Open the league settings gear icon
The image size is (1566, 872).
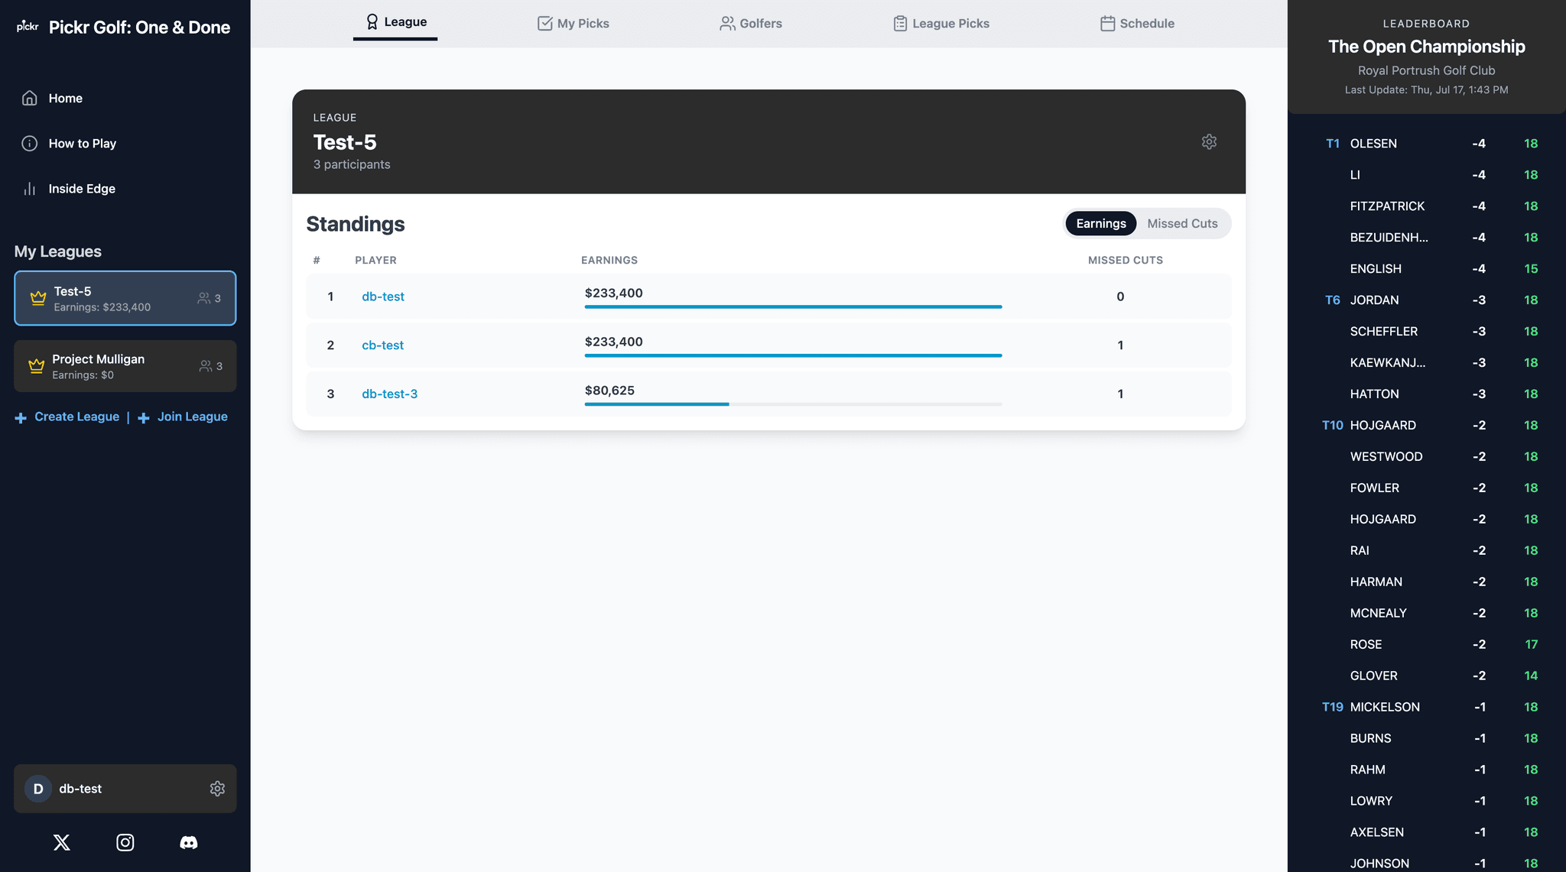1208,142
